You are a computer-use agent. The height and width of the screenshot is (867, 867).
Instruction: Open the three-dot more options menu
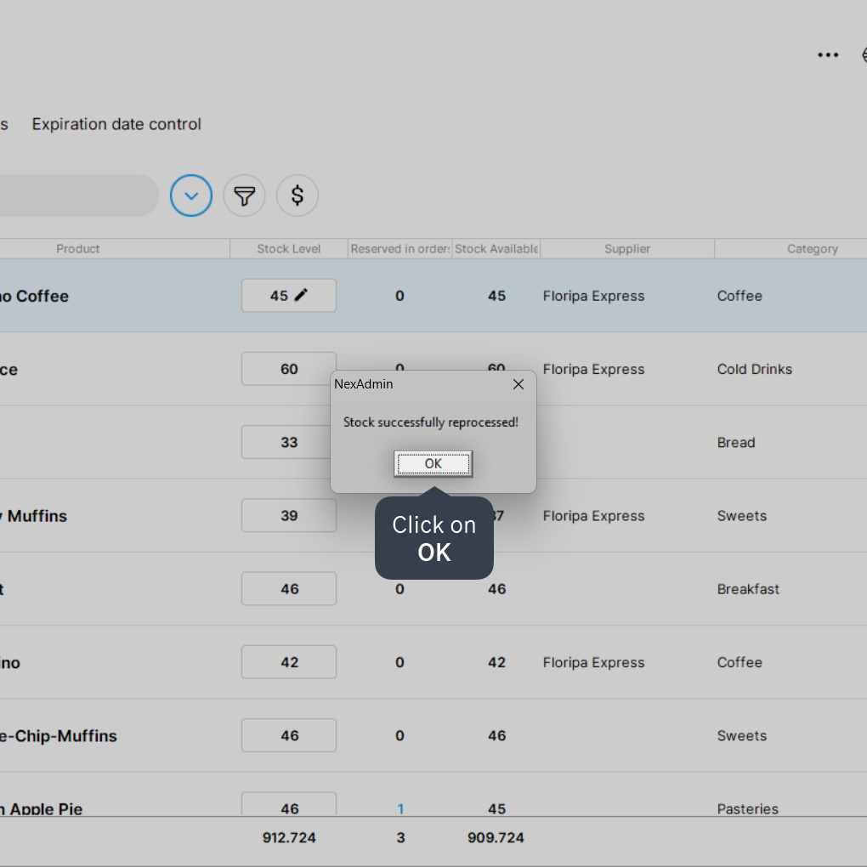[x=828, y=54]
